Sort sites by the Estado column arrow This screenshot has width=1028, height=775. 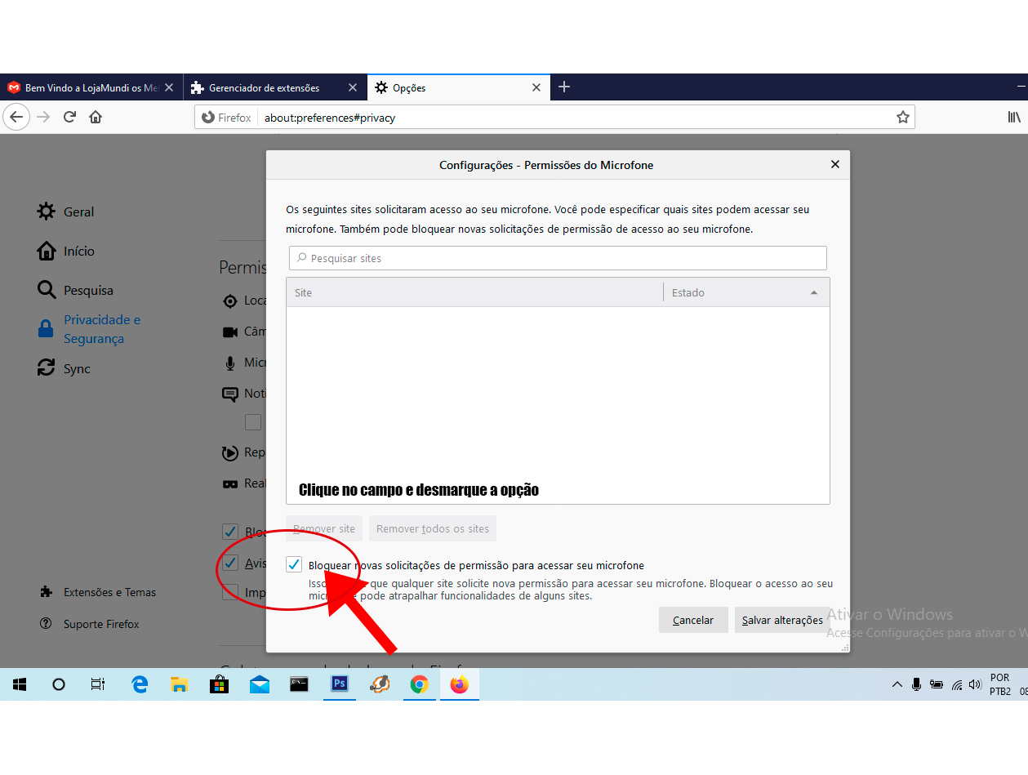point(813,292)
